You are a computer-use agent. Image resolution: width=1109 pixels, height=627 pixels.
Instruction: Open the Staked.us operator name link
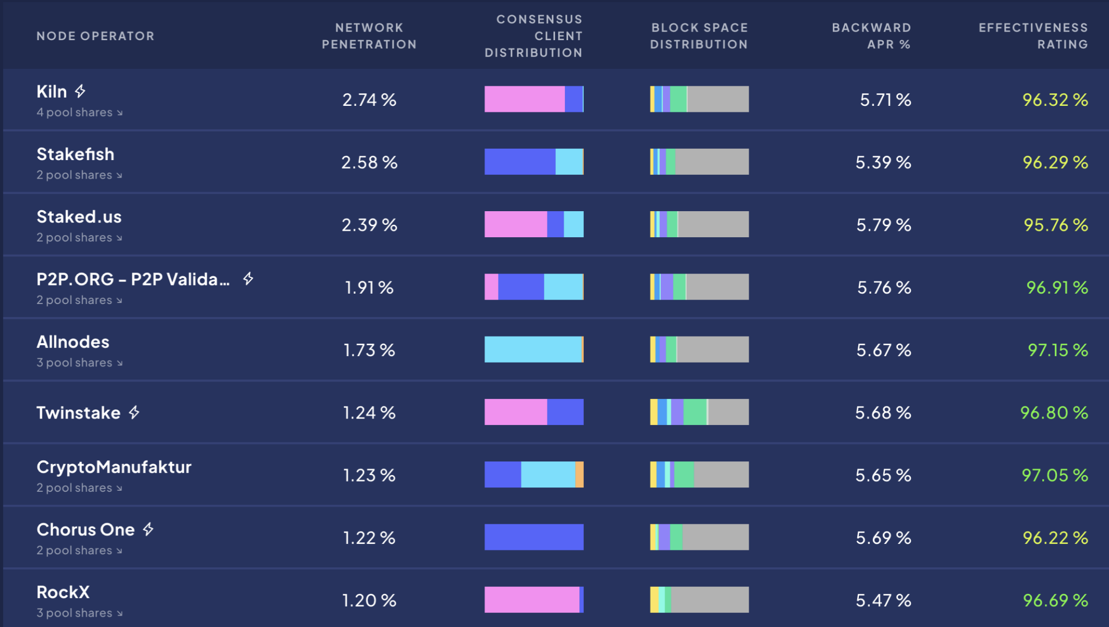click(x=79, y=217)
